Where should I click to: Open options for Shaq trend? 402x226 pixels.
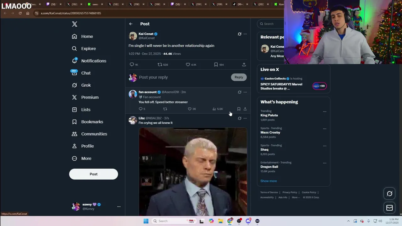(325, 146)
